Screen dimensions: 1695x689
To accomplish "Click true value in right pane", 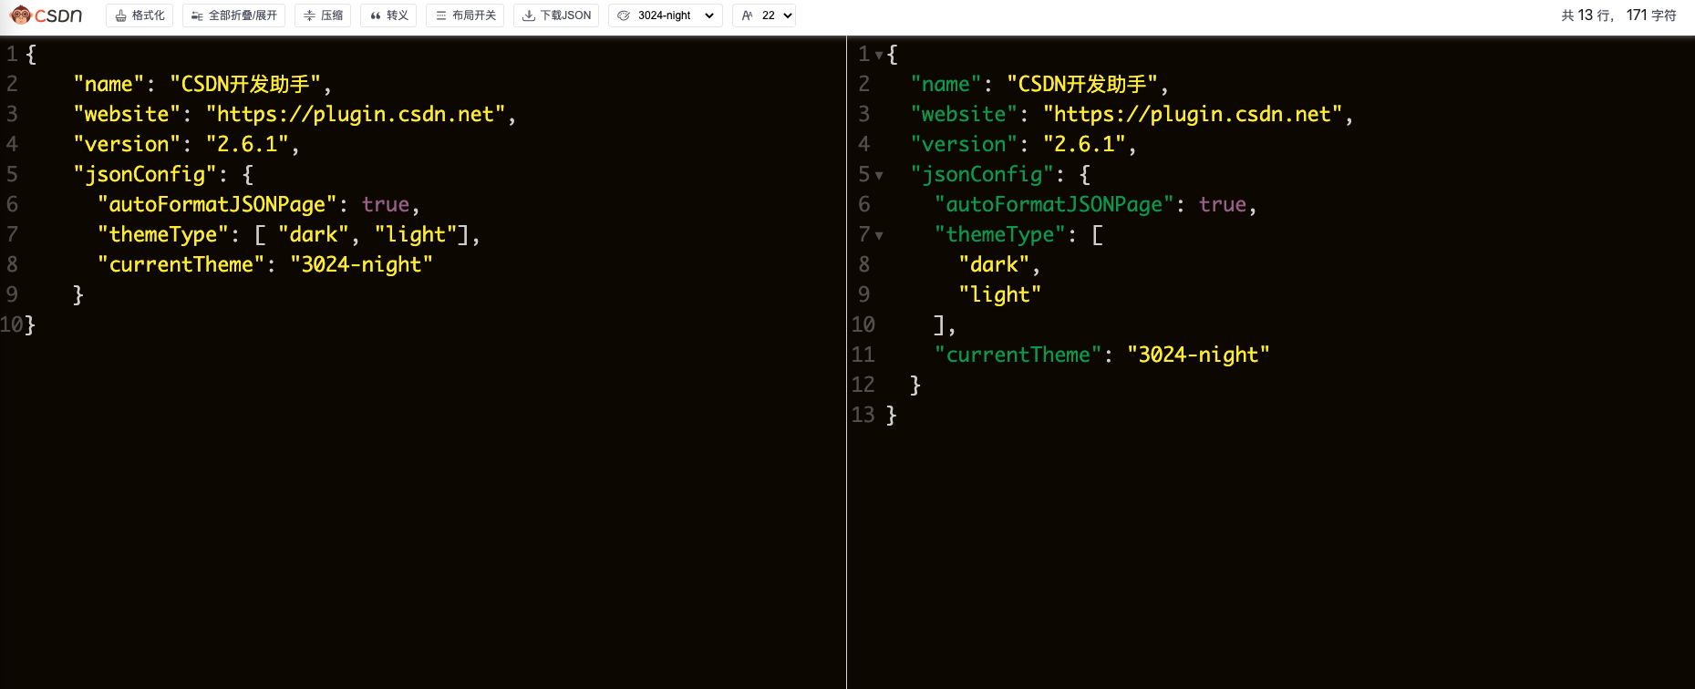I will pyautogui.click(x=1223, y=204).
